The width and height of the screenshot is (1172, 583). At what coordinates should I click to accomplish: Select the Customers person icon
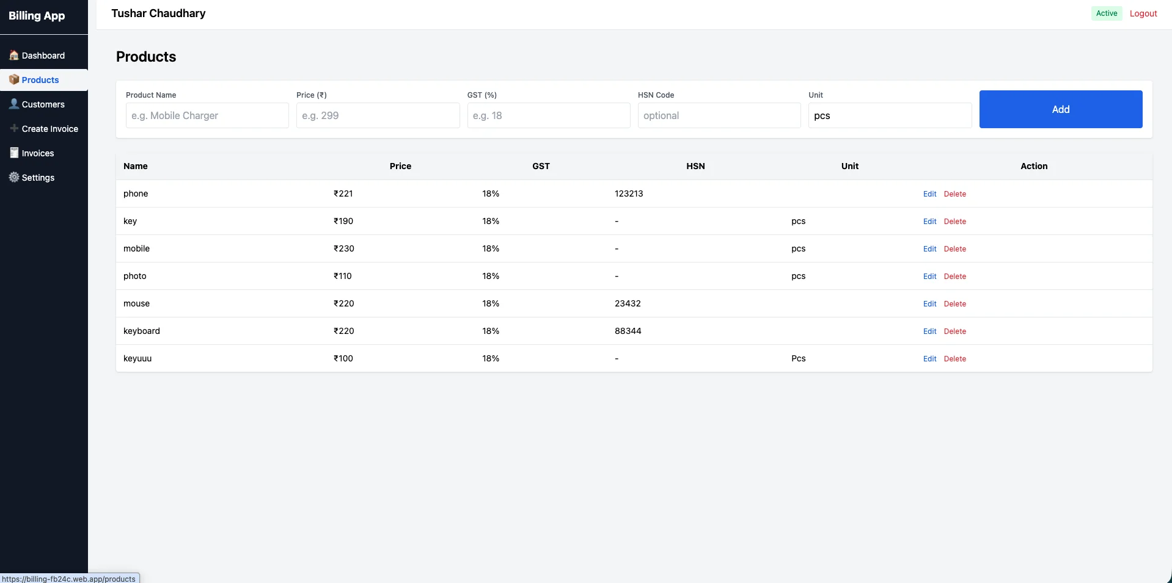click(13, 103)
